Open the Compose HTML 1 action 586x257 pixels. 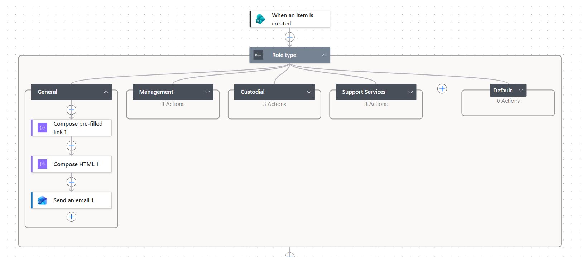tap(71, 164)
